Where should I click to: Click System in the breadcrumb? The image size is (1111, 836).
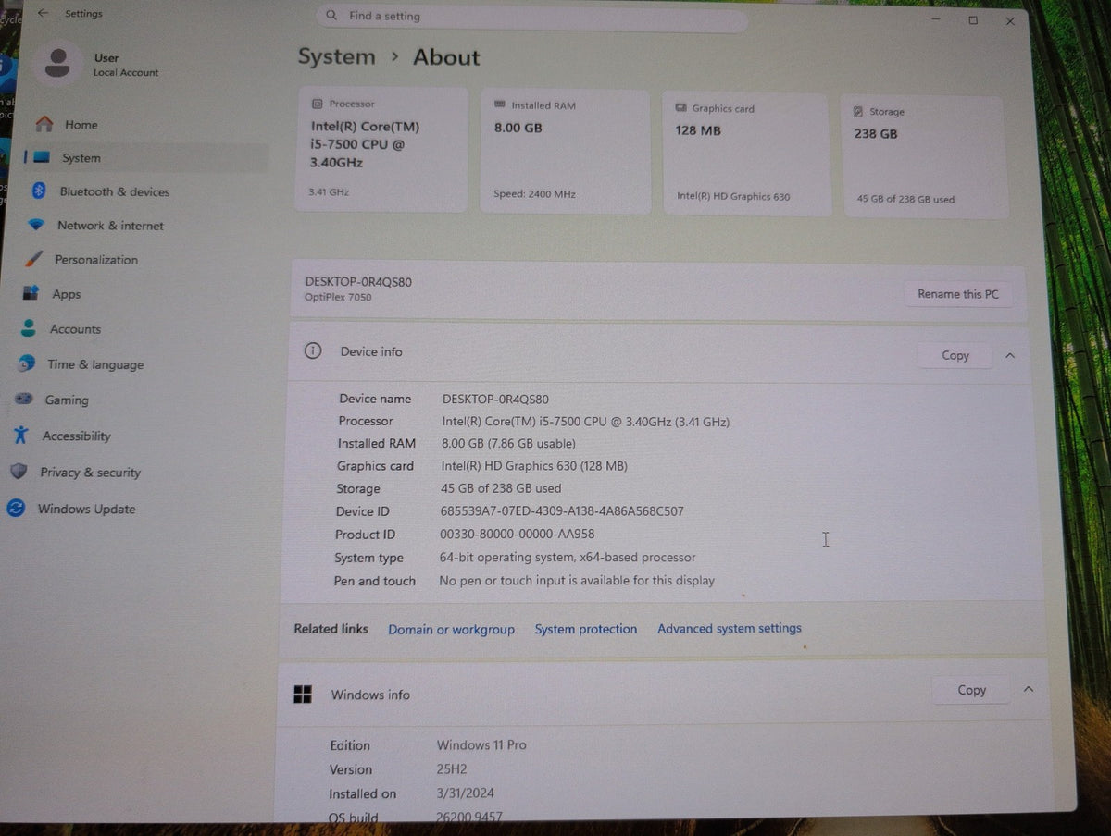click(x=336, y=56)
